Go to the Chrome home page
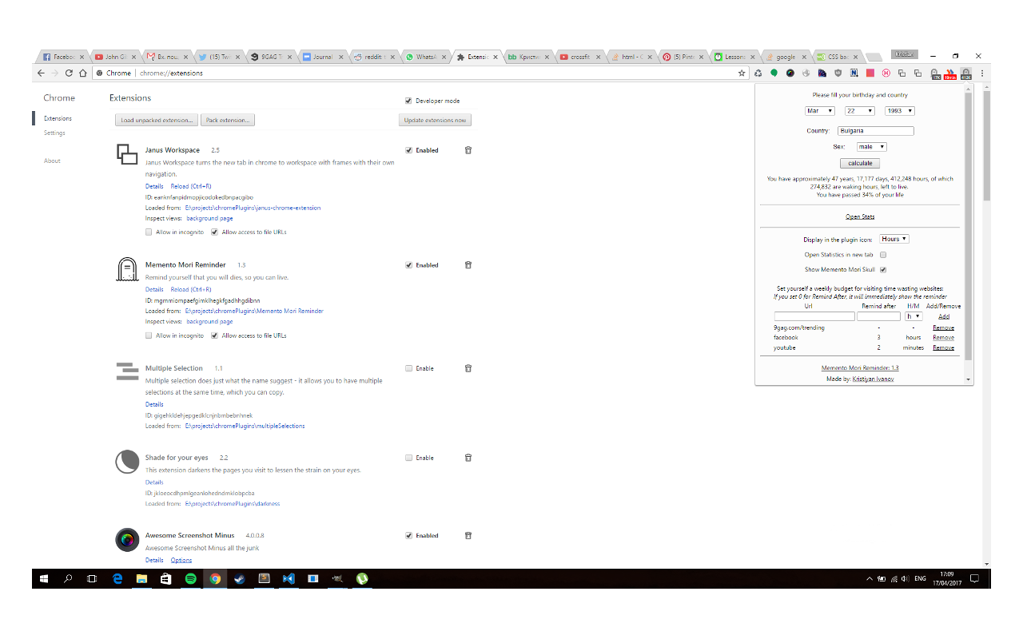Screen dimensions: 1023x639 coord(83,73)
